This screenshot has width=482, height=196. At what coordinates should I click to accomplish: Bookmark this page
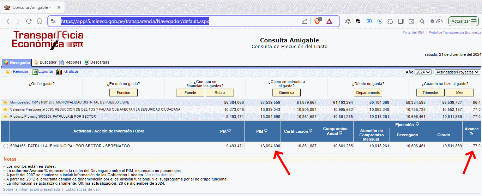point(40,21)
